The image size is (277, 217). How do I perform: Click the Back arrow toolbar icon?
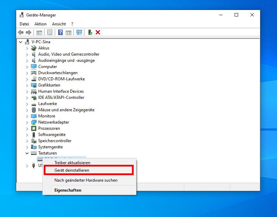21,32
